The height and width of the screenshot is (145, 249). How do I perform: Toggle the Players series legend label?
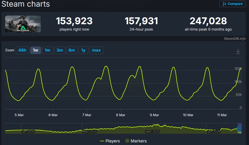113,141
